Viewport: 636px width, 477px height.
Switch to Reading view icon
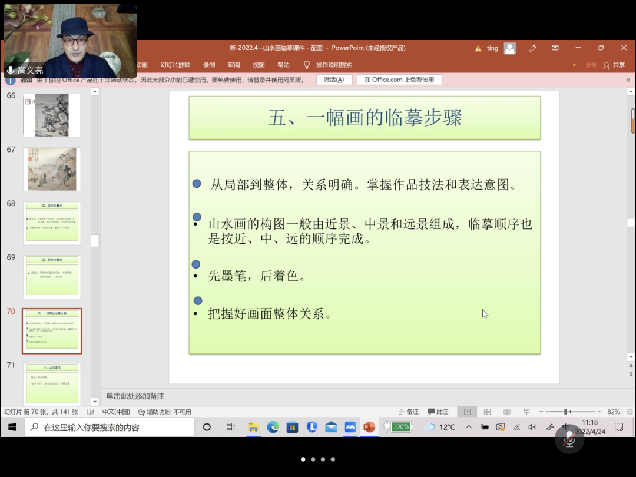(506, 412)
